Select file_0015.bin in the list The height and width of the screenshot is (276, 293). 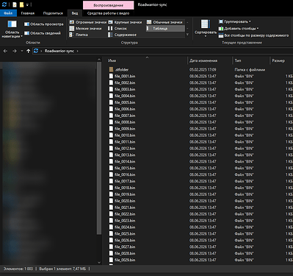[x=125, y=168]
